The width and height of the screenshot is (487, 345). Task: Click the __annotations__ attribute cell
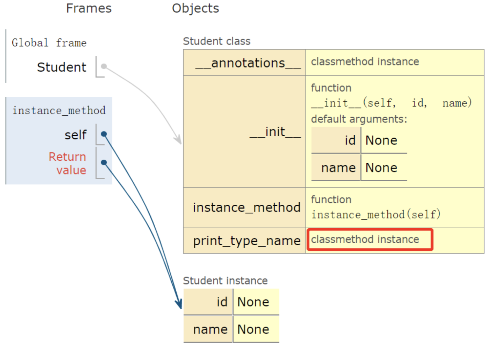click(248, 63)
